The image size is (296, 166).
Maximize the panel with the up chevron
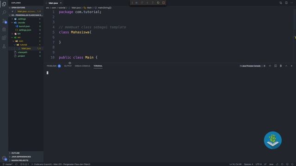[x=286, y=66]
